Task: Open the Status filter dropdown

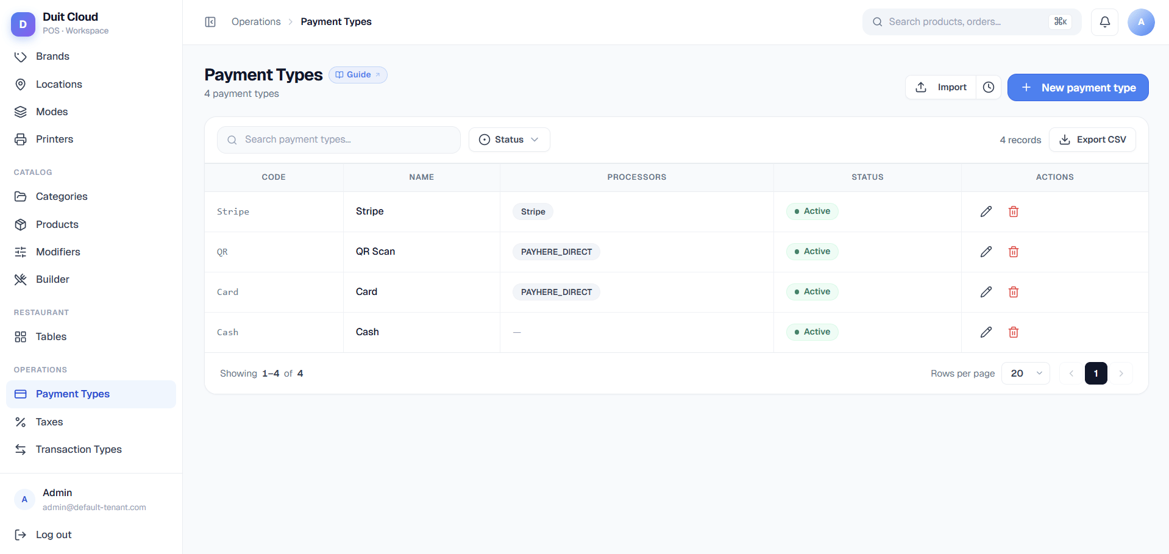Action: click(510, 140)
